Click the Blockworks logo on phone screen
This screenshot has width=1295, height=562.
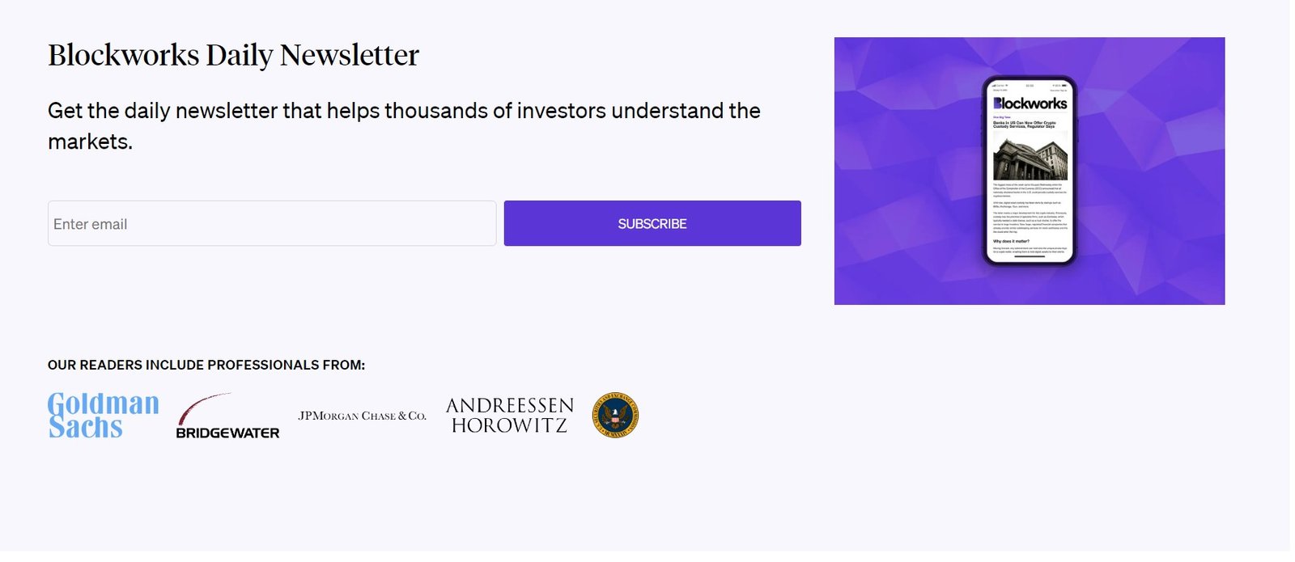(1030, 104)
